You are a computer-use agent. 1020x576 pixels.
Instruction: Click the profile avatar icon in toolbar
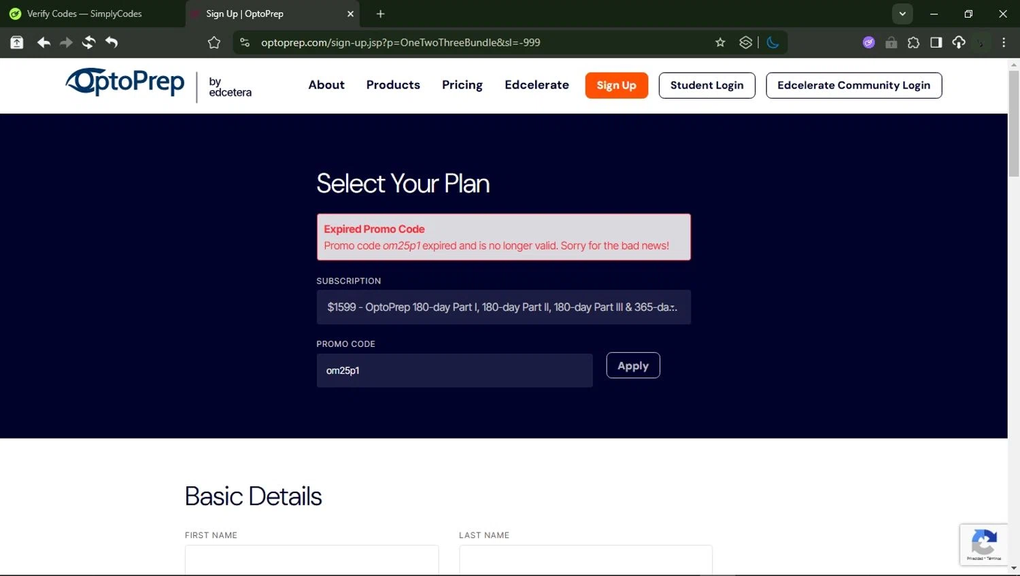pyautogui.click(x=981, y=42)
